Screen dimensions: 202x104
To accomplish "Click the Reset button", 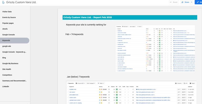I will pos(174,2).
